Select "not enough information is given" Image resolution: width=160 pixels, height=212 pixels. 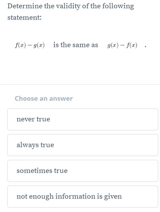click(x=83, y=196)
